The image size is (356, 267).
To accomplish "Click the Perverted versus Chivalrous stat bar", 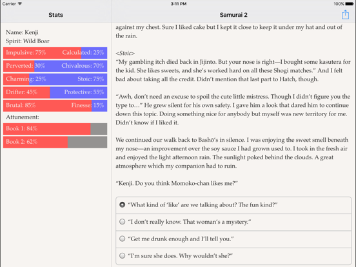I will click(55, 66).
